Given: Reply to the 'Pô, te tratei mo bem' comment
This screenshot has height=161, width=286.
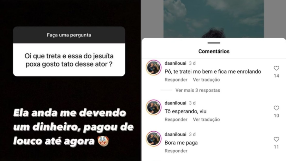Looking at the screenshot, I should pos(176,80).
